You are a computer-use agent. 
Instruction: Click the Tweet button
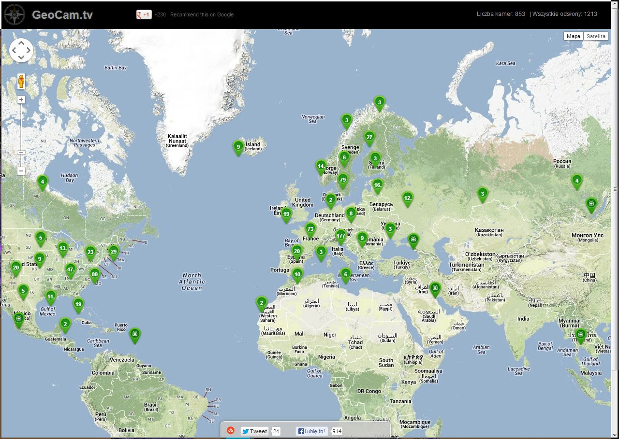point(254,431)
